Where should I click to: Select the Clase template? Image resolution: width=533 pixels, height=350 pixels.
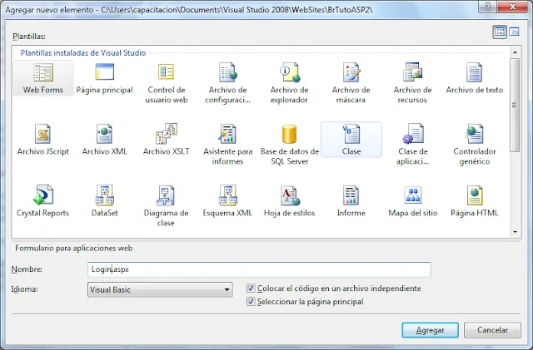[351, 140]
